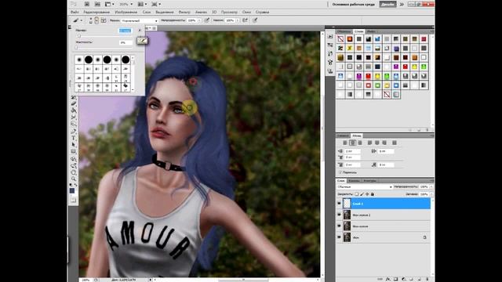502x282 pixels.
Task: Select the Zoom tool in the toolbox
Action: 74,179
